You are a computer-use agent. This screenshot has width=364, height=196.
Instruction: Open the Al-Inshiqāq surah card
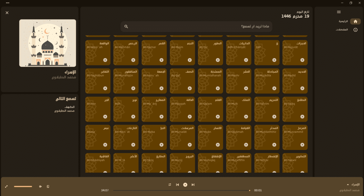[211, 163]
